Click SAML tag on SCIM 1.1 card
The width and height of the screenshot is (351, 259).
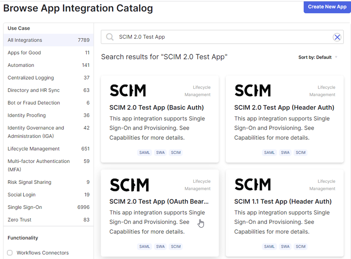click(x=269, y=247)
